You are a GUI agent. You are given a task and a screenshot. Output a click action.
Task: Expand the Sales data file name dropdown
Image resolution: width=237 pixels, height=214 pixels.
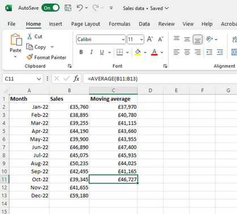(167, 8)
